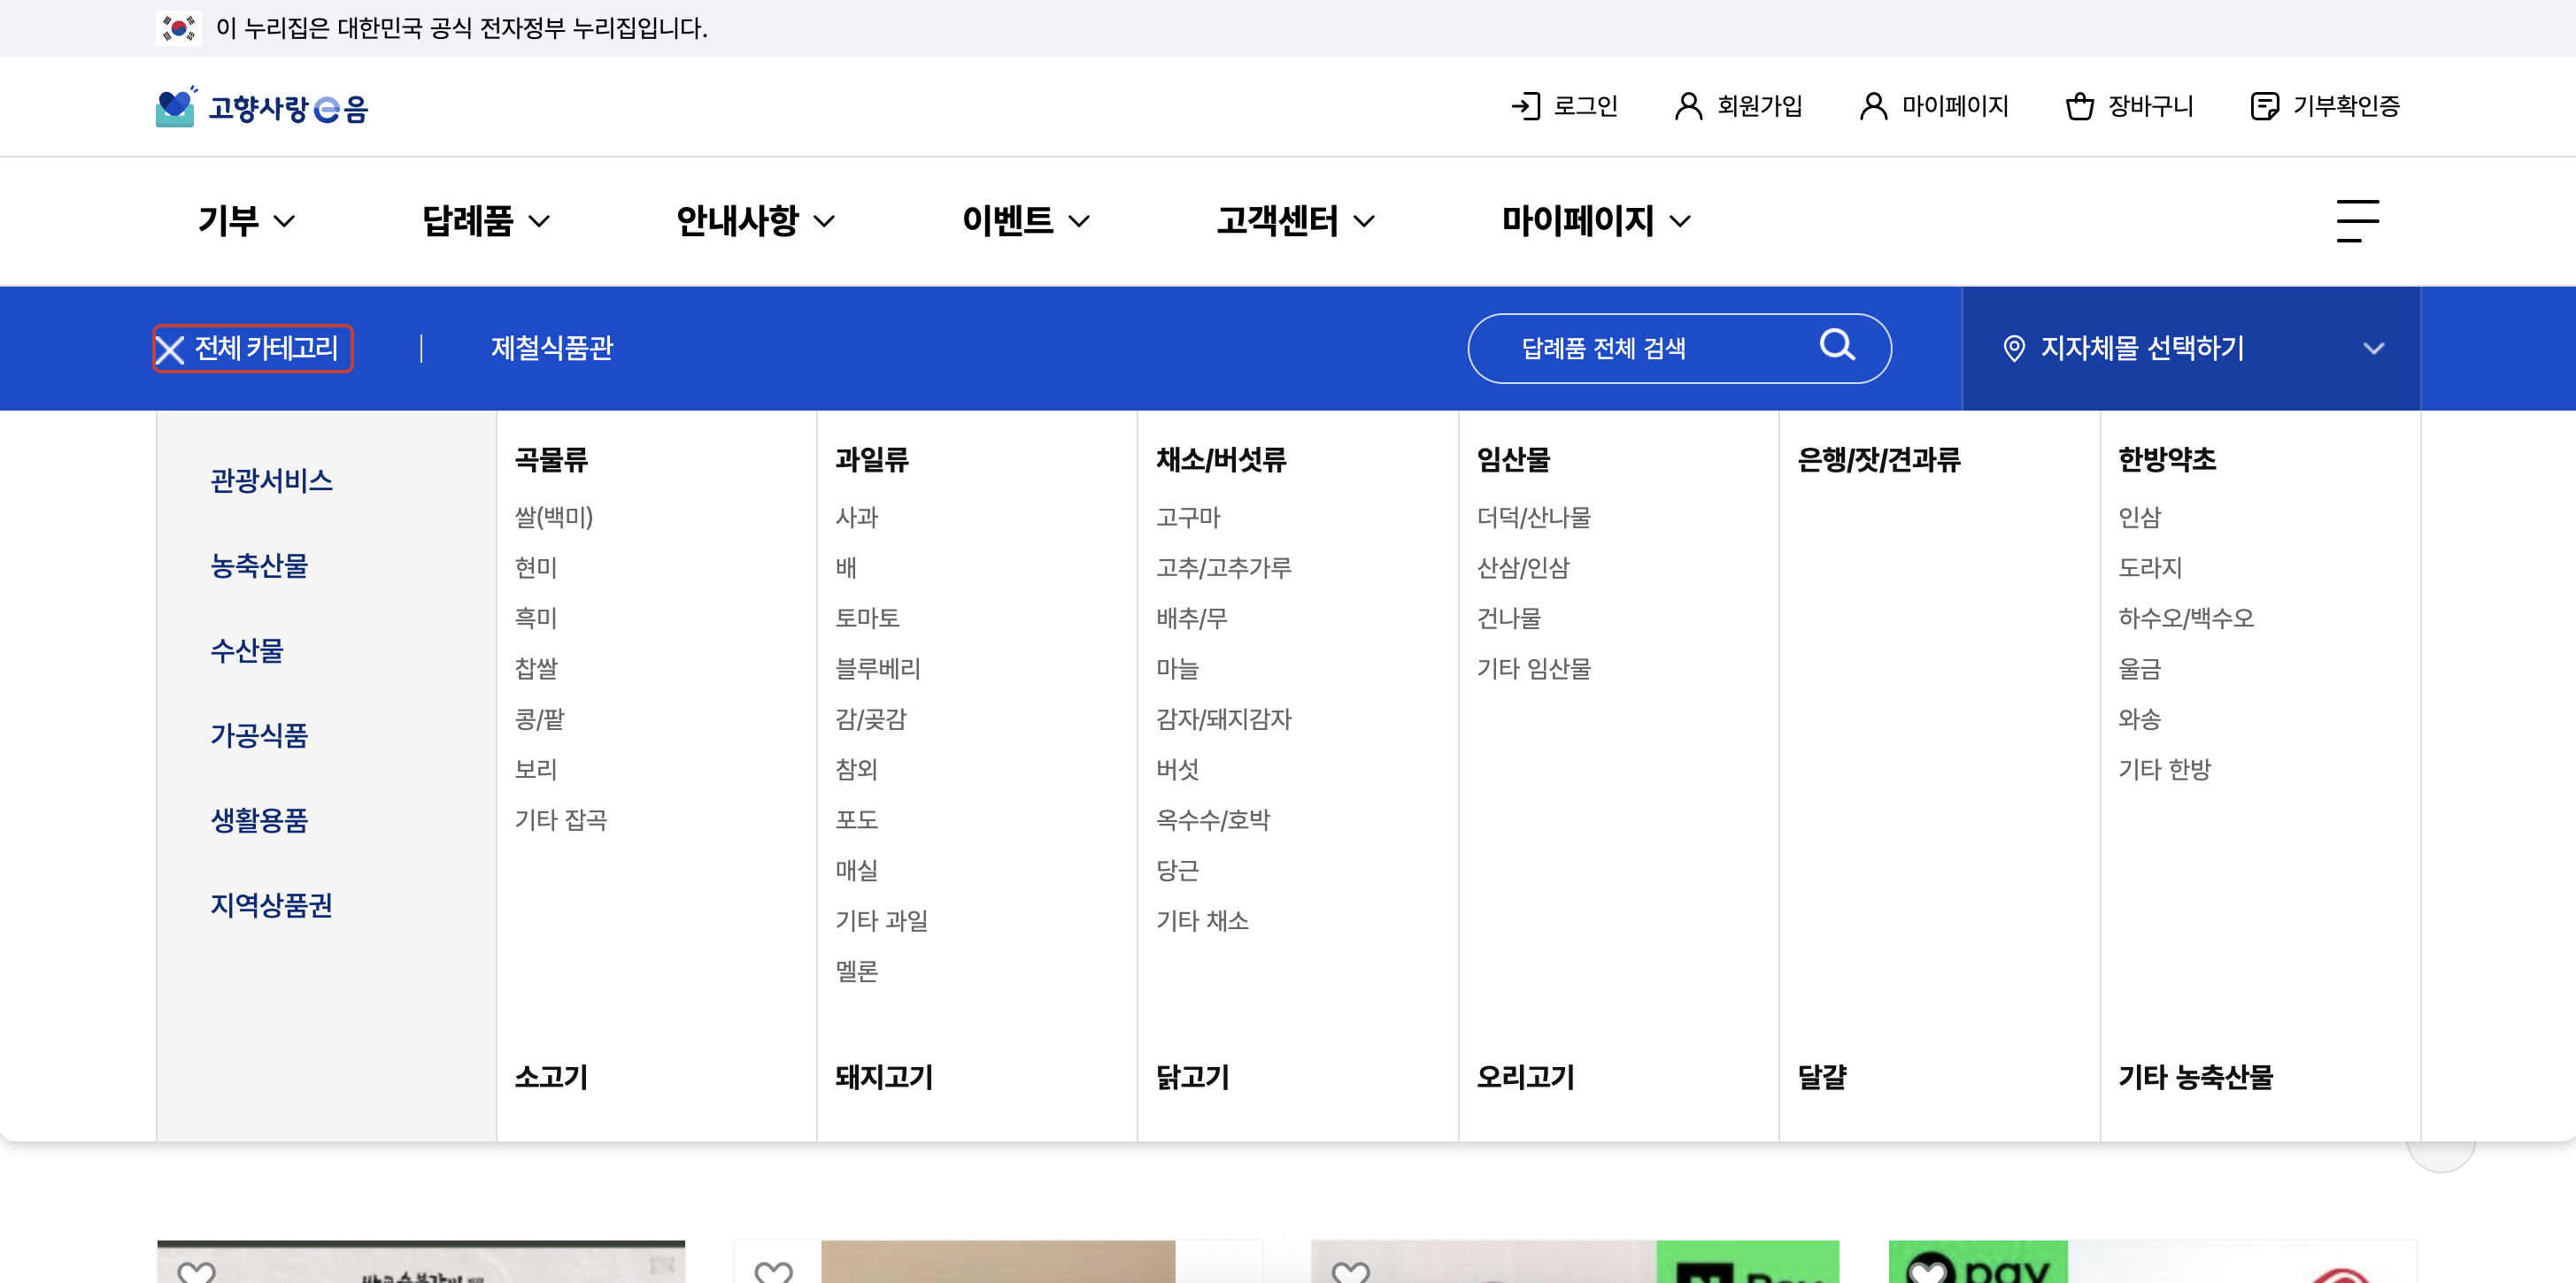
Task: Select the 수산물 category
Action: 247,650
